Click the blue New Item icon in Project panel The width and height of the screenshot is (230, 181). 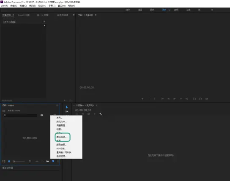(x=53, y=161)
